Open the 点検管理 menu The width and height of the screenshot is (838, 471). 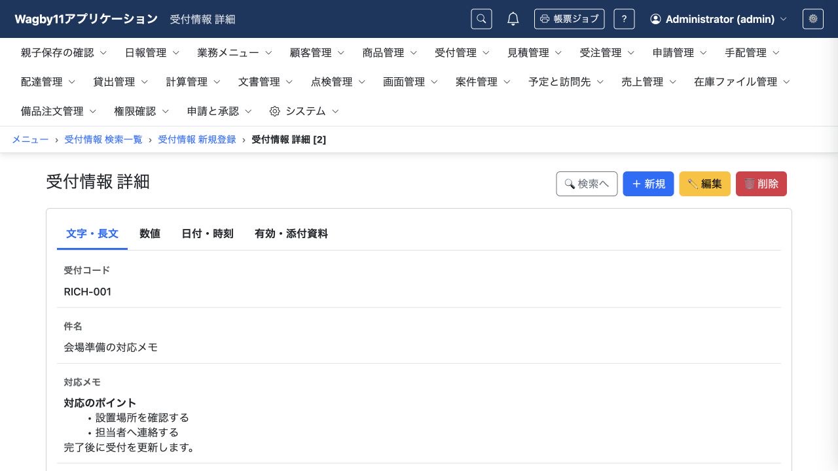click(x=339, y=82)
